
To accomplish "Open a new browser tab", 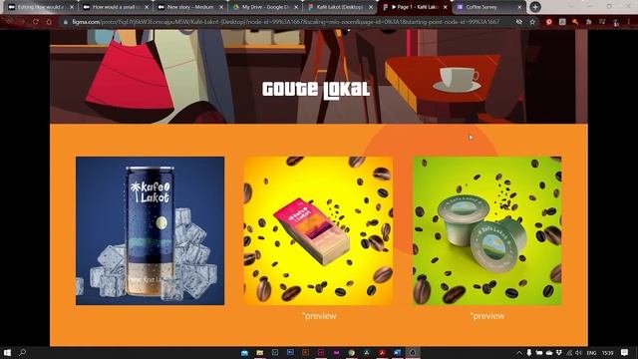I will (x=535, y=7).
